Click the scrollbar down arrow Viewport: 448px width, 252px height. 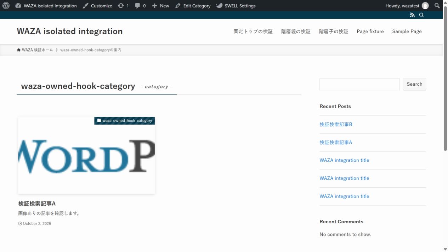(445, 249)
